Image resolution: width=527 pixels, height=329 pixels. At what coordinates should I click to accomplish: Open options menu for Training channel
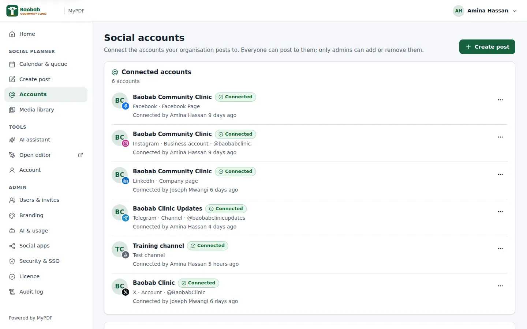tap(500, 249)
